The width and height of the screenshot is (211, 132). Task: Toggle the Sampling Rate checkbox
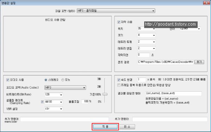(x=43, y=102)
